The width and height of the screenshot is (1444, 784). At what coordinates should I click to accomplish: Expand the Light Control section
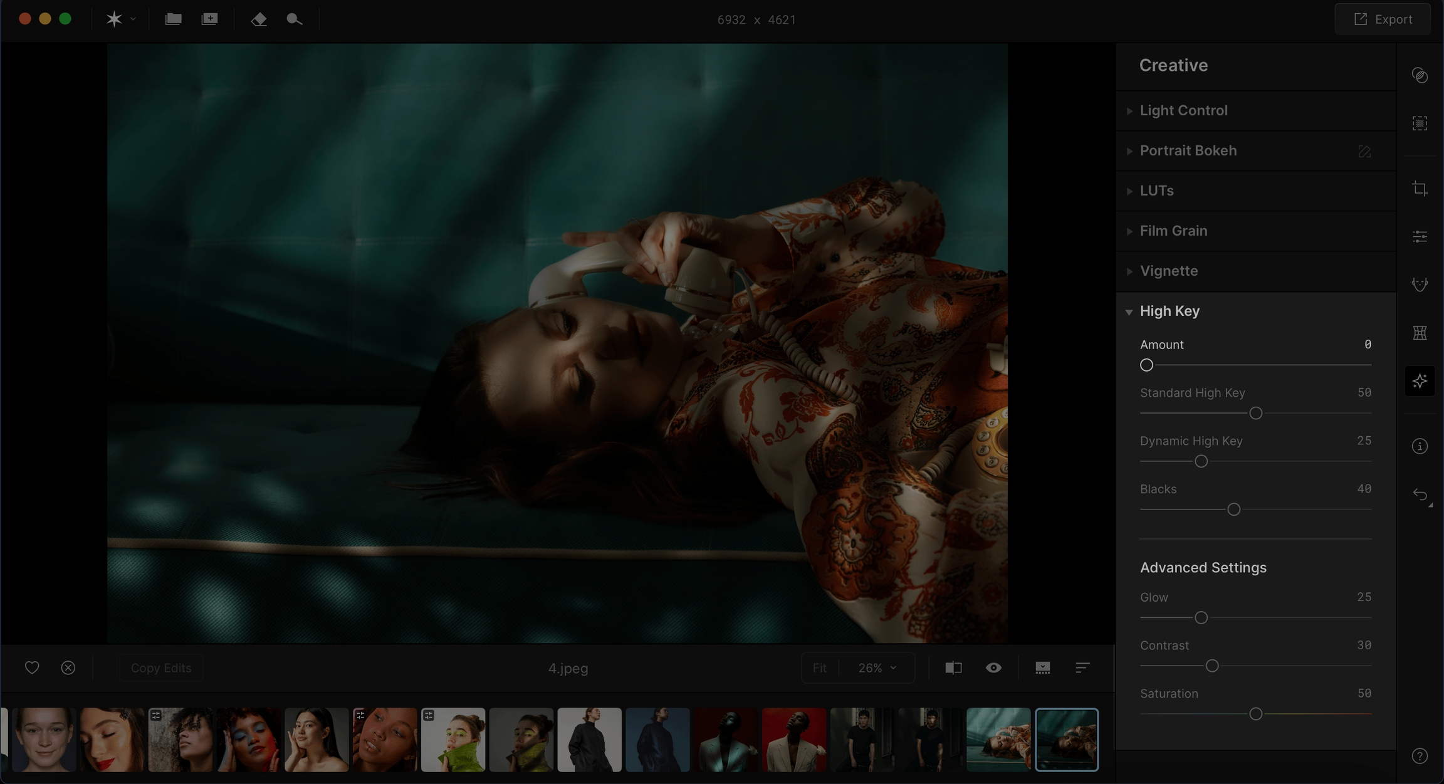1183,111
